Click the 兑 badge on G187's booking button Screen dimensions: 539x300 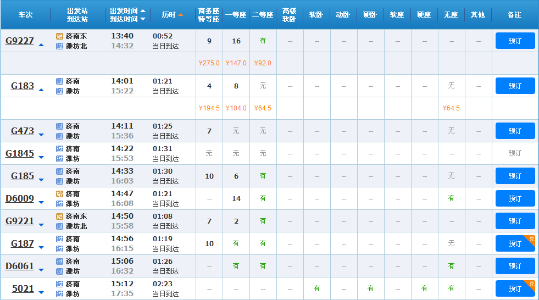(x=531, y=239)
